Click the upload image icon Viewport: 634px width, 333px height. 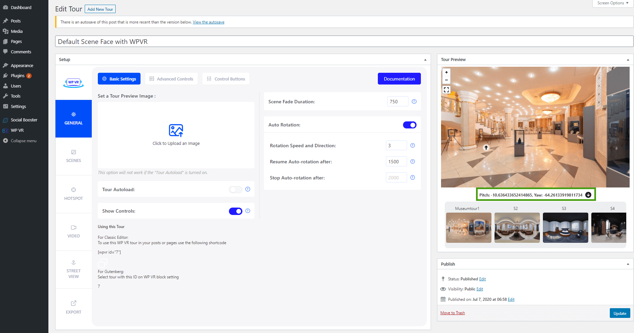click(x=176, y=130)
